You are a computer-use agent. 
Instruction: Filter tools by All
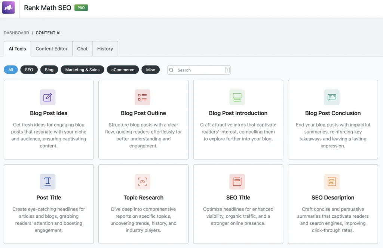[x=11, y=70]
